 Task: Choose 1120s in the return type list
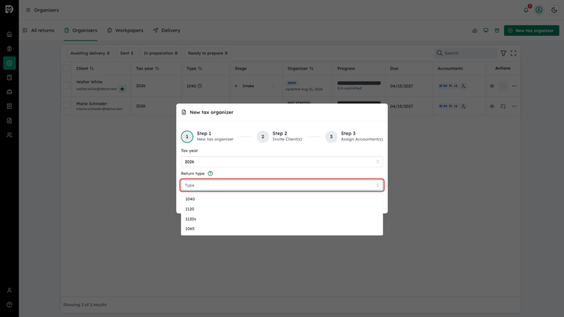[x=281, y=219]
